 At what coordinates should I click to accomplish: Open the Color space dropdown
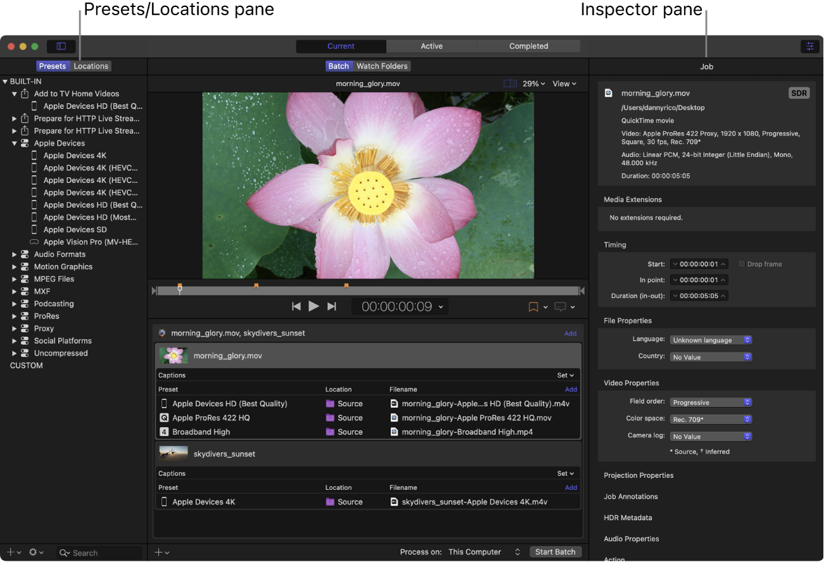[711, 419]
